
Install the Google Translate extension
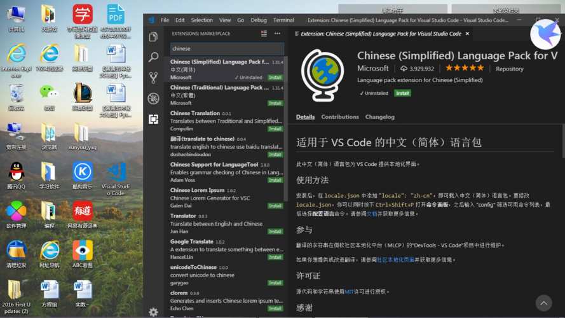tap(275, 257)
